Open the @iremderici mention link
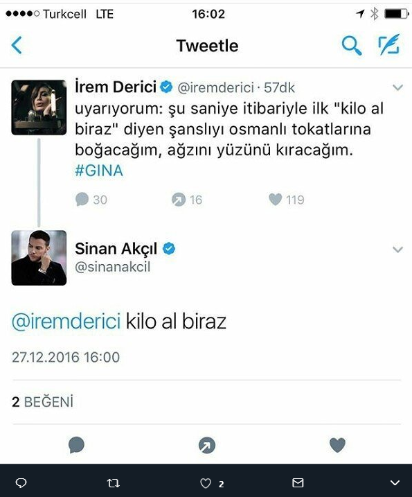 [x=66, y=322]
